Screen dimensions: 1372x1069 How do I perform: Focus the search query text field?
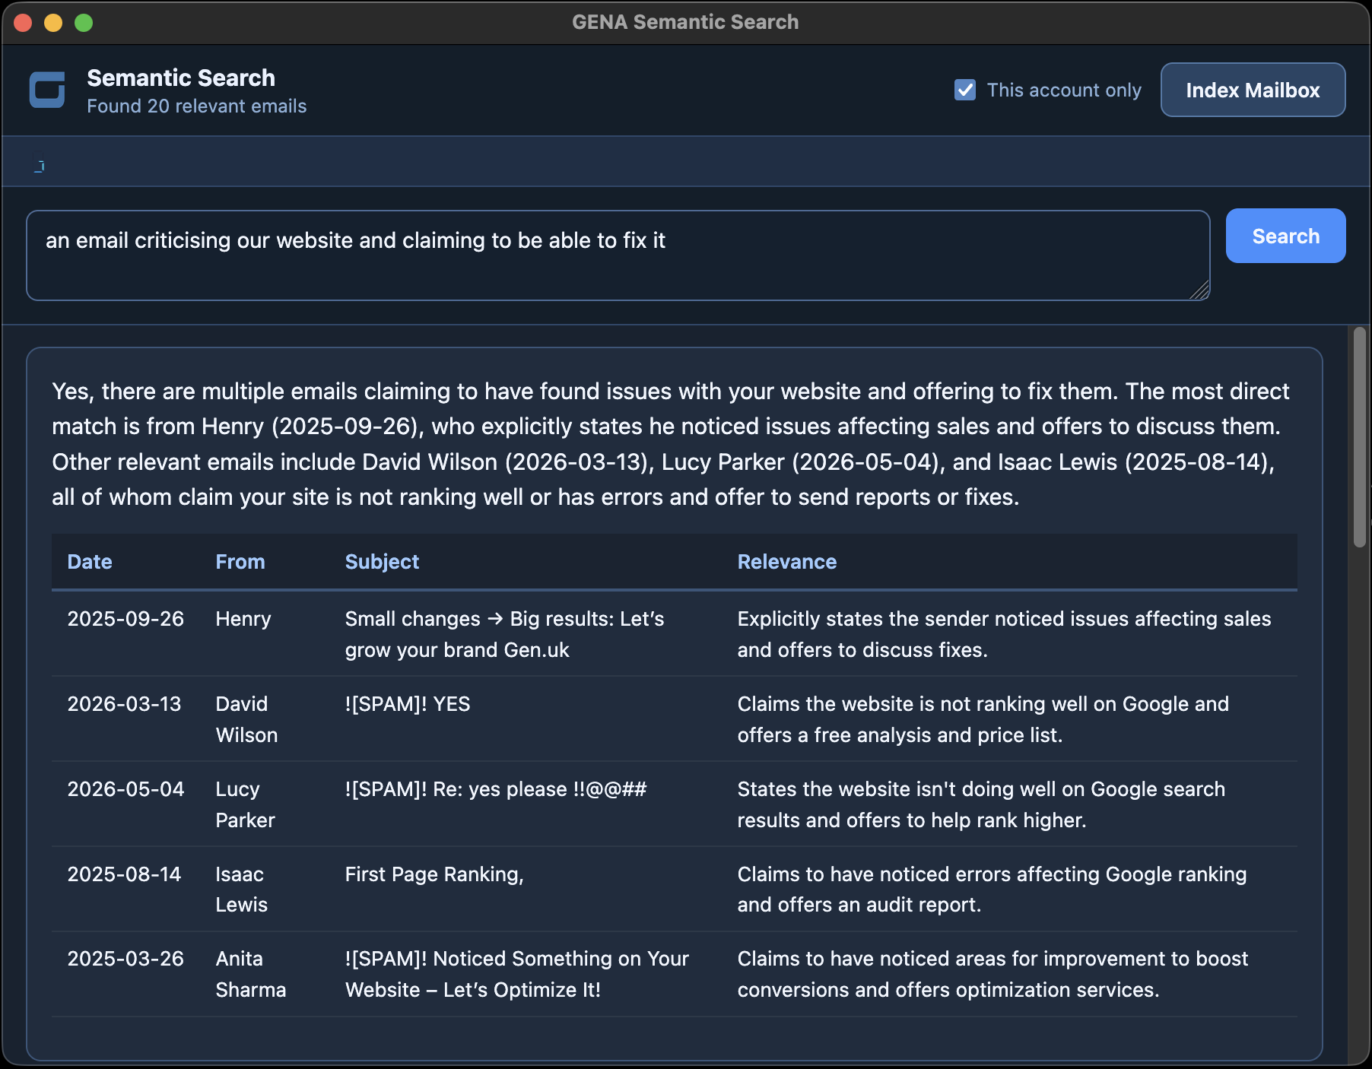click(618, 255)
